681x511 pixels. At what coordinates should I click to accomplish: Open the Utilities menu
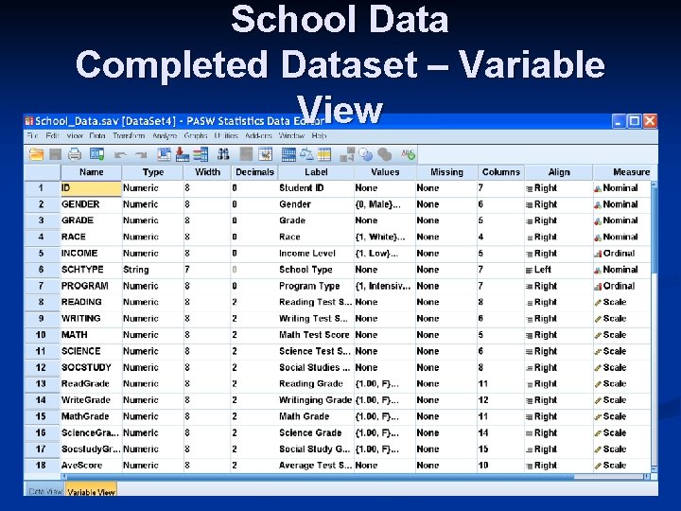226,135
